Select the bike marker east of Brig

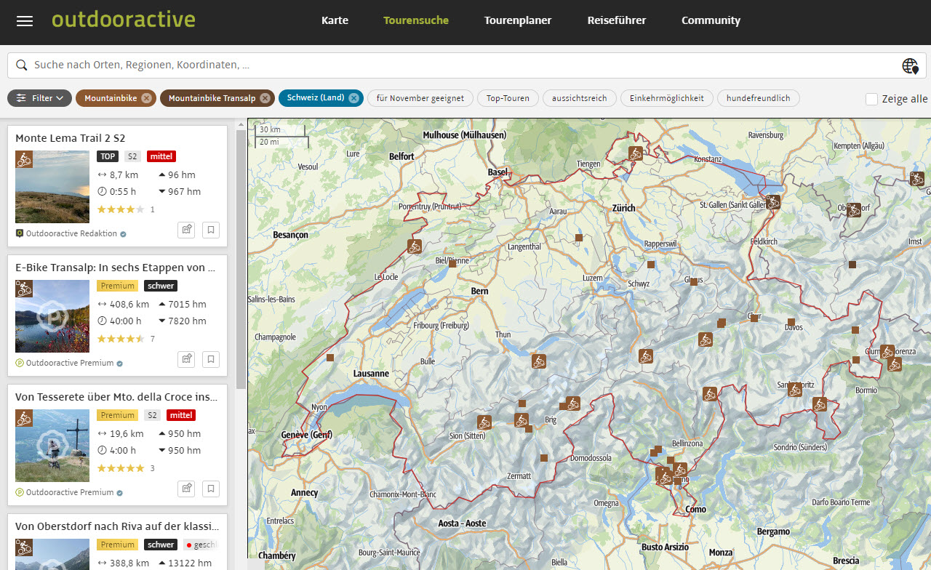pyautogui.click(x=572, y=403)
